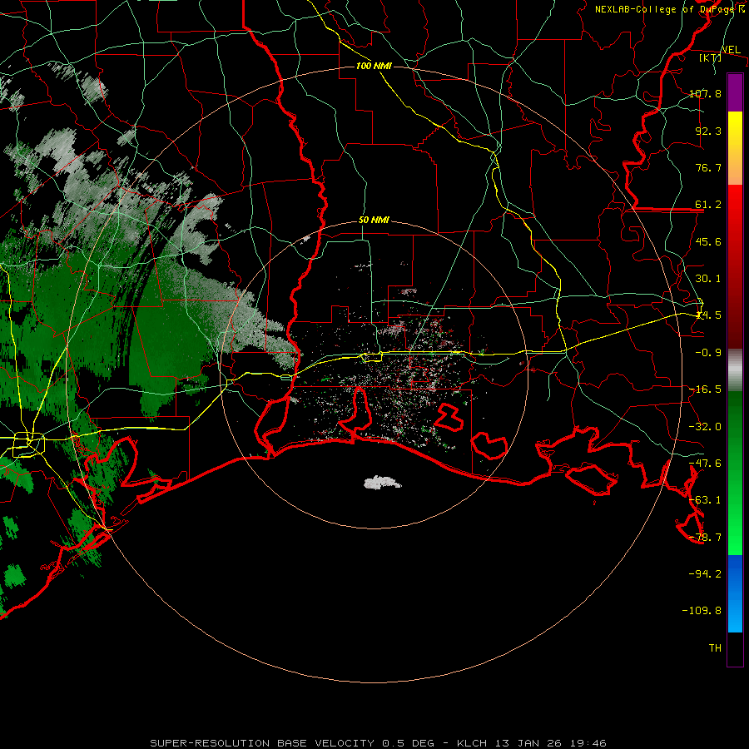Click the isolated gray echo offshore in Gulf

click(382, 483)
